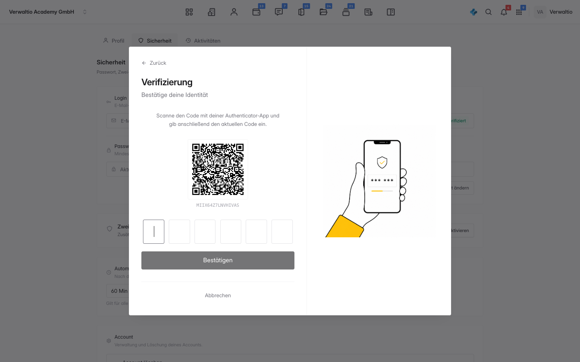Open the apps grid with badge 9
The width and height of the screenshot is (580, 362).
(519, 12)
